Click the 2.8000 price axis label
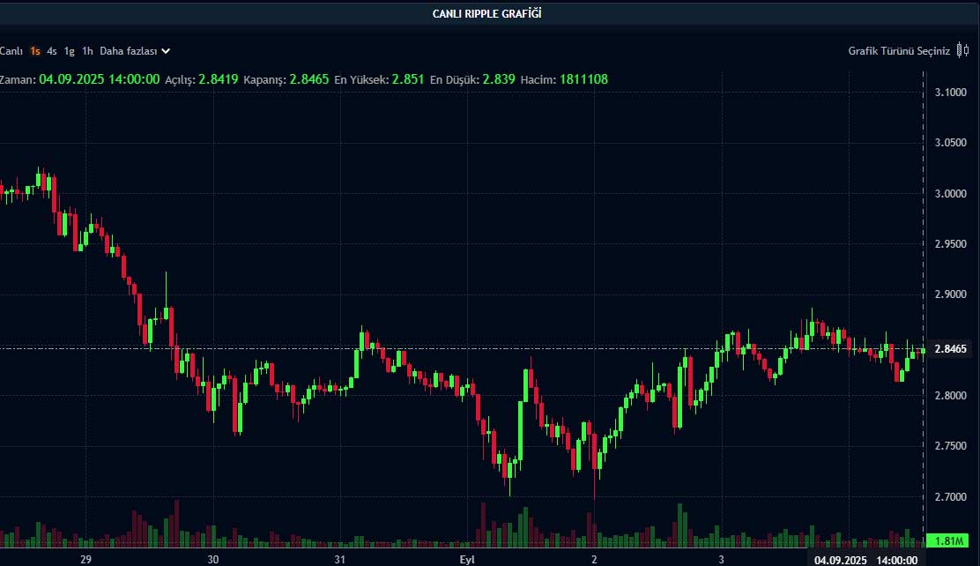 [951, 396]
